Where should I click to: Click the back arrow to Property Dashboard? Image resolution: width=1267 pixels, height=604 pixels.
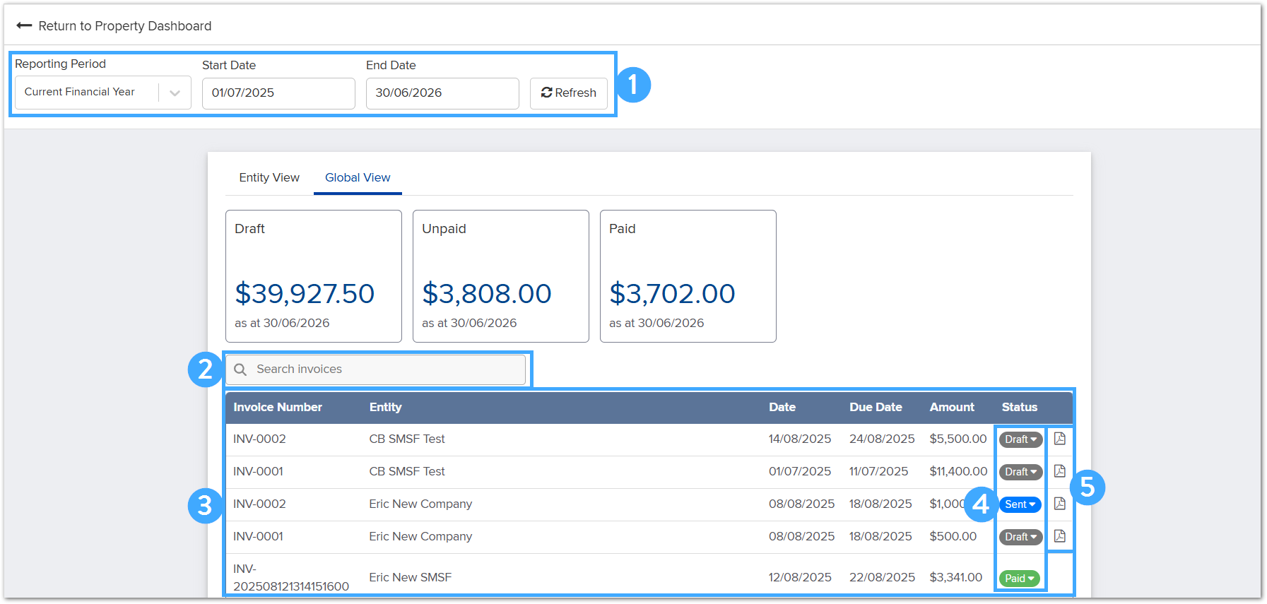24,25
